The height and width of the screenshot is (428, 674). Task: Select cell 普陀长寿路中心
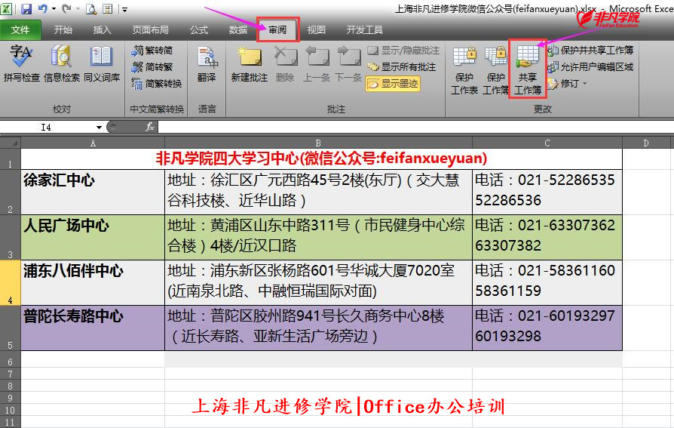point(93,328)
